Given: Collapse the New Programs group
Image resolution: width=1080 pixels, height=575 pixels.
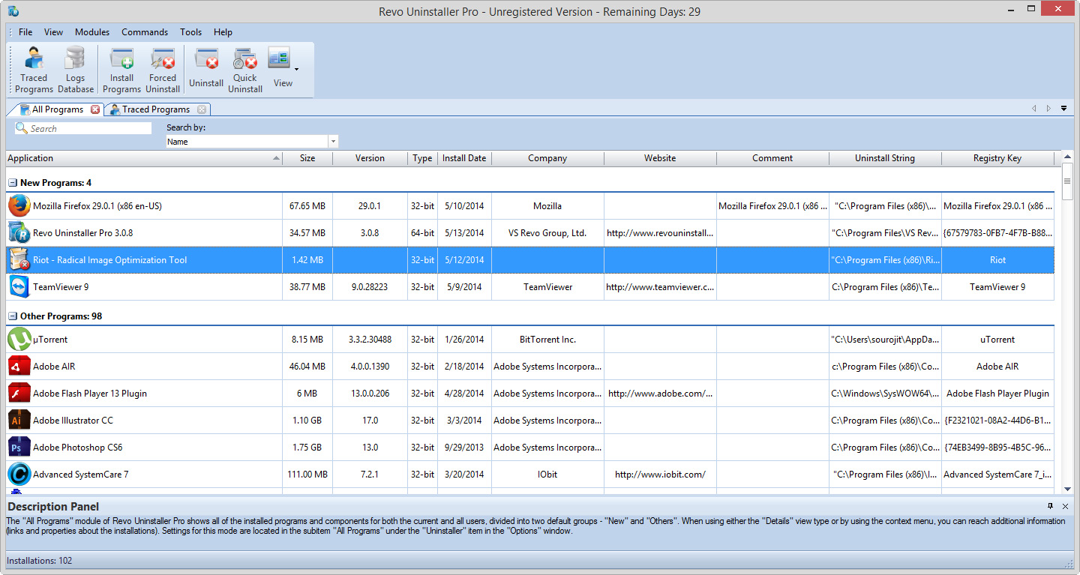Looking at the screenshot, I should (13, 183).
